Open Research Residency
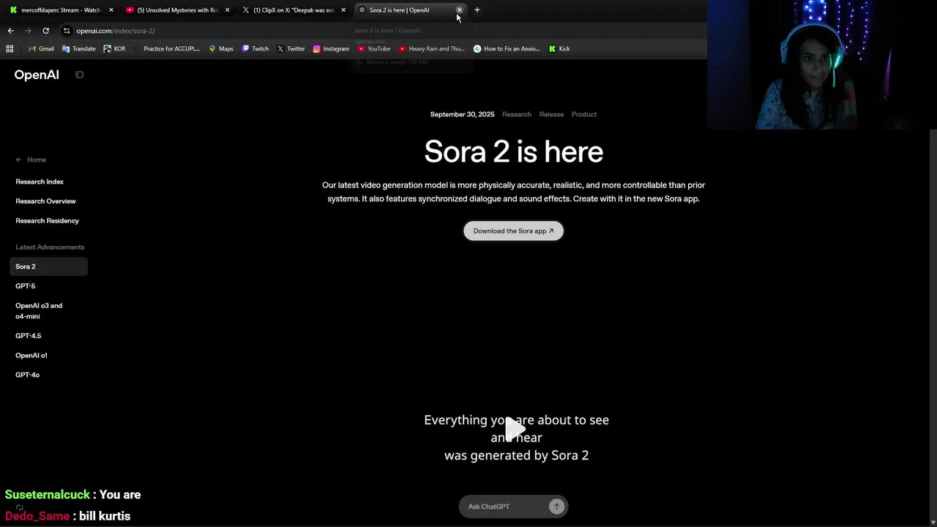Screen dimensions: 937x527 [x=47, y=220]
